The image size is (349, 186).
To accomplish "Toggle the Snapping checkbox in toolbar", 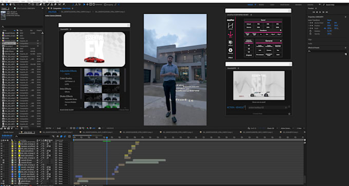I will [105, 5].
